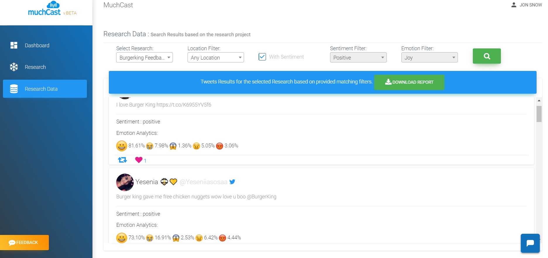Open the @Yeseniiasosaa profile link

203,182
